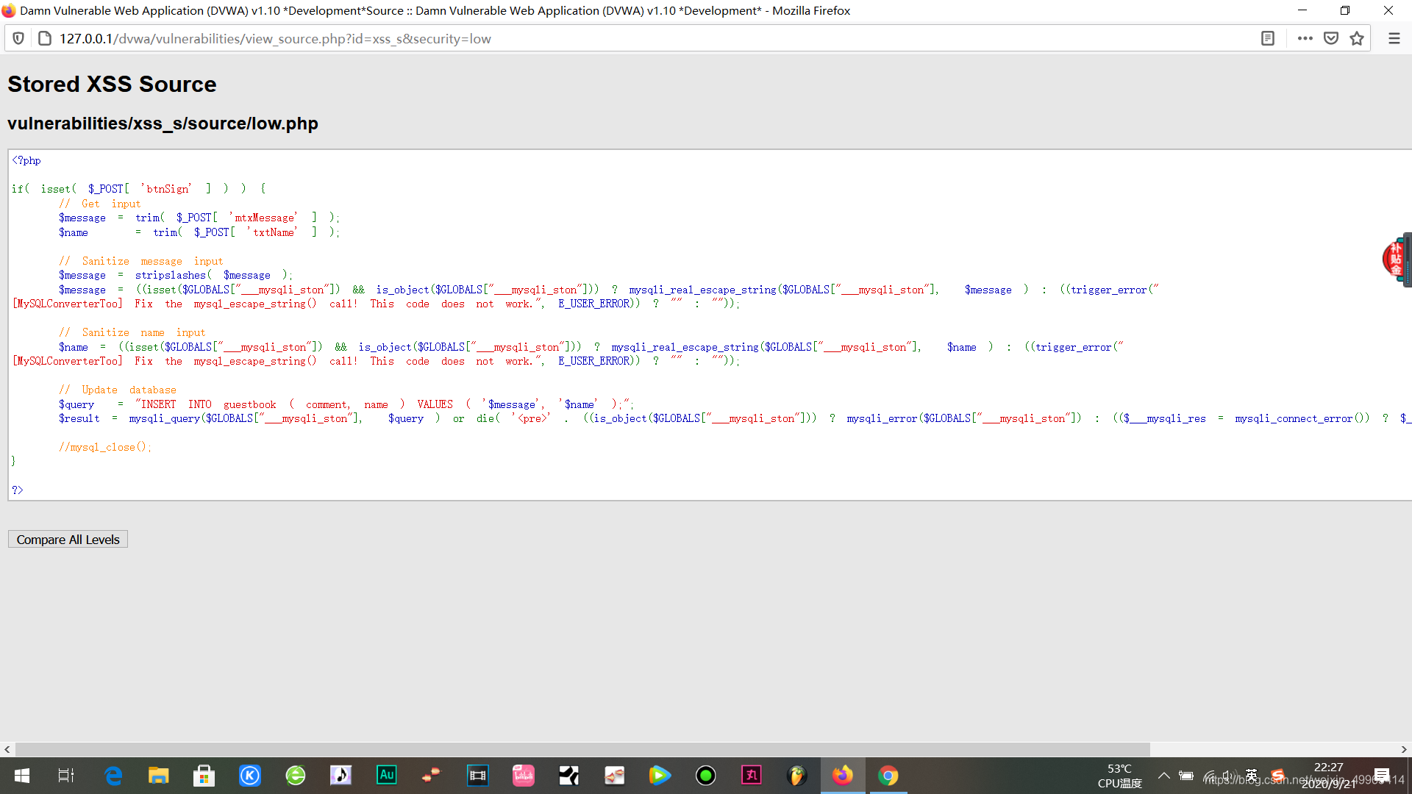Open the Windows Start menu
This screenshot has height=794, width=1412.
tap(22, 776)
